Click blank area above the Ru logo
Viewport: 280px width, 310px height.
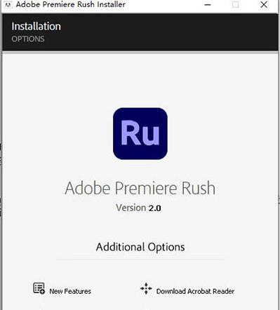140,79
